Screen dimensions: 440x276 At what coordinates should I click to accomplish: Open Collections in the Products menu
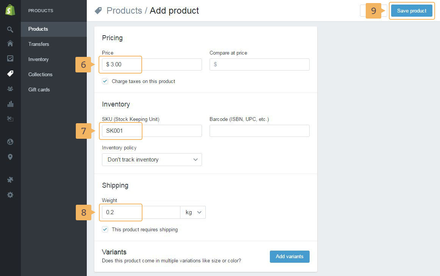[40, 74]
